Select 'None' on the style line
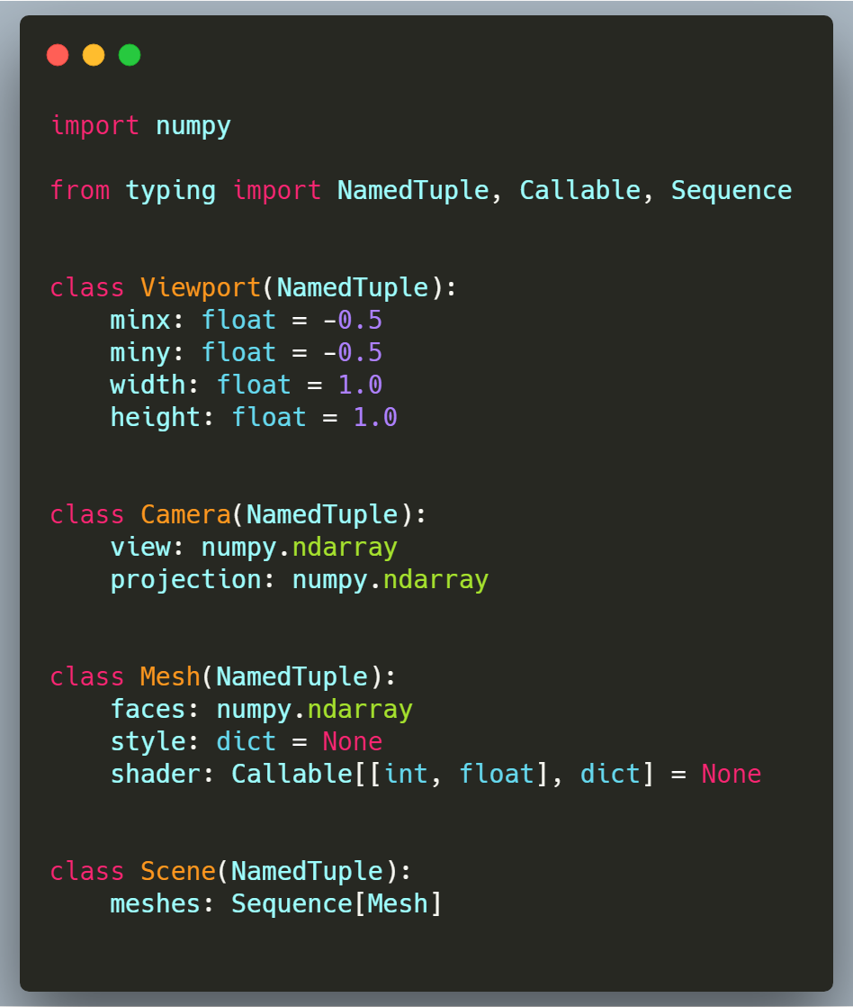 point(353,742)
